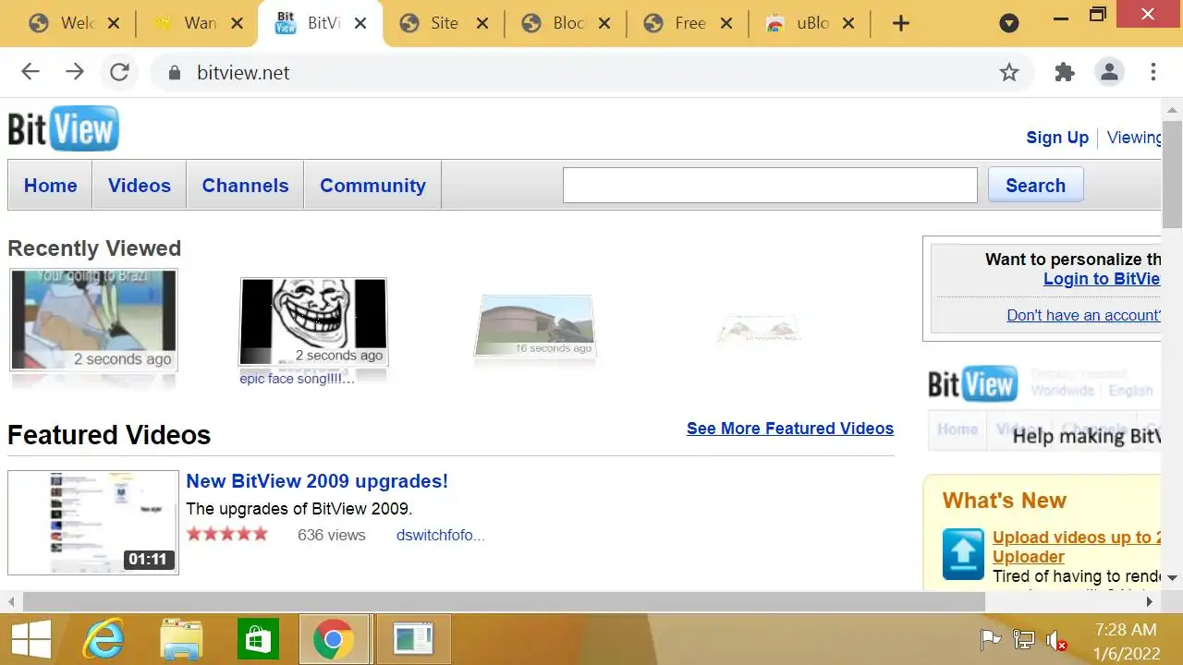Click the vertical scrollbar thumb

[x=1172, y=173]
